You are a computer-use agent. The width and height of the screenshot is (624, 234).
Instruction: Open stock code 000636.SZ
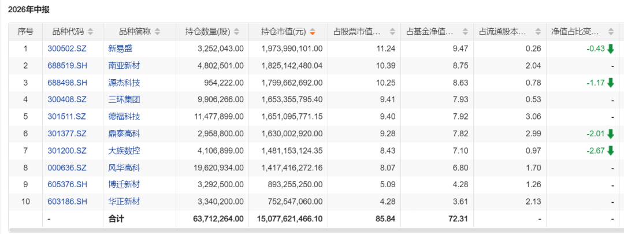[67, 168]
